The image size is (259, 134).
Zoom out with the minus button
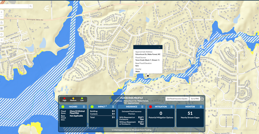point(2,17)
